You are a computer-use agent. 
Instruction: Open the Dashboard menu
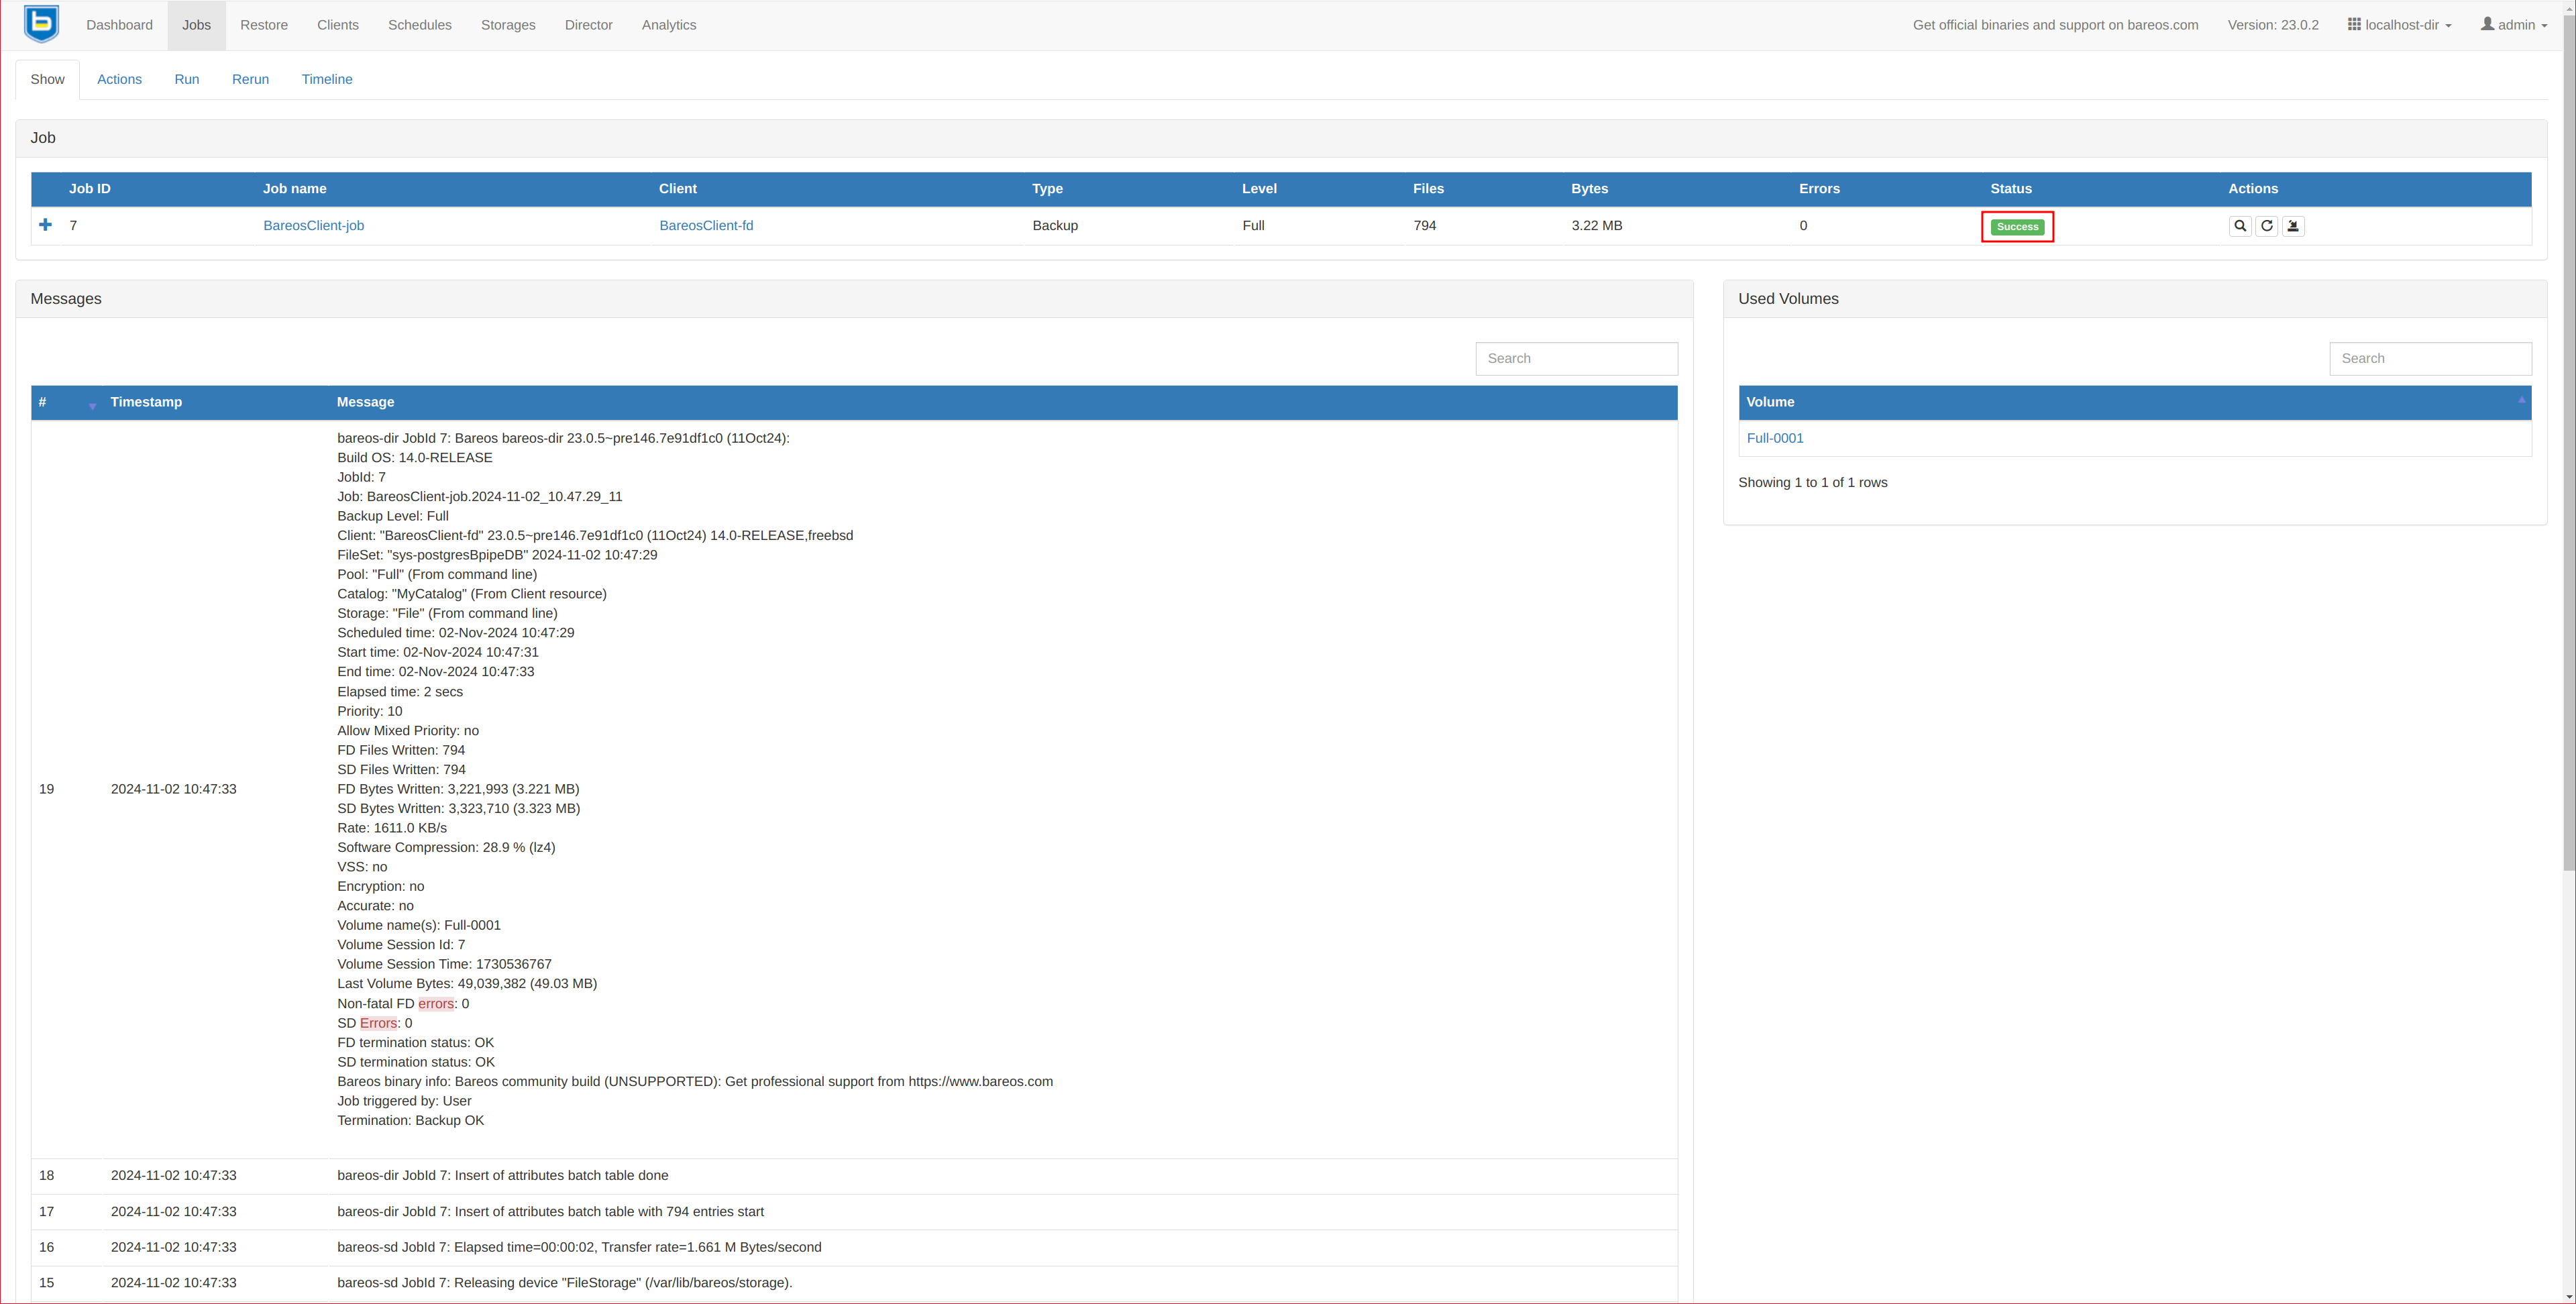point(119,25)
